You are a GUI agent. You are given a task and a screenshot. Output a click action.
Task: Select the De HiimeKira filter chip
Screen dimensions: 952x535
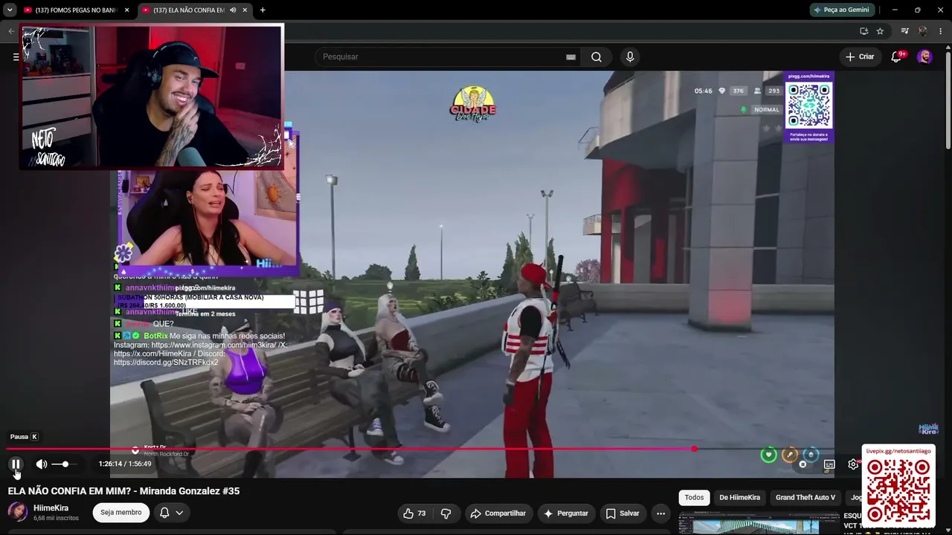[739, 498]
